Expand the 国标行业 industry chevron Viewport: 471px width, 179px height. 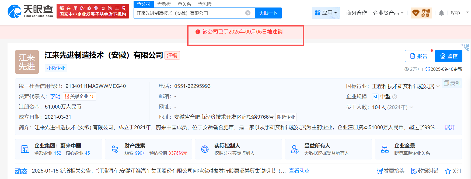pyautogui.click(x=438, y=86)
